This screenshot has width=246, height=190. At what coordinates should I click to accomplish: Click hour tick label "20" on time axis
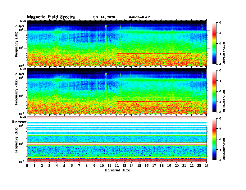[x=176, y=166]
